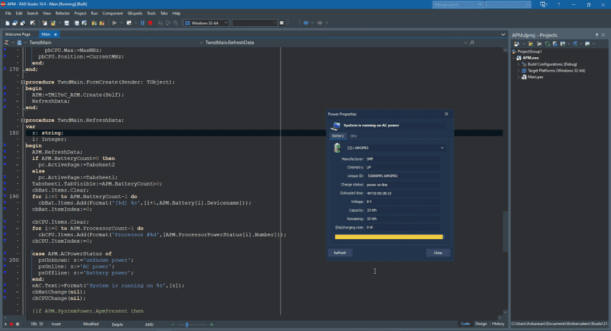Image resolution: width=611 pixels, height=331 pixels.
Task: Collapse the RefreshData procedure fold marker
Action: click(23, 120)
